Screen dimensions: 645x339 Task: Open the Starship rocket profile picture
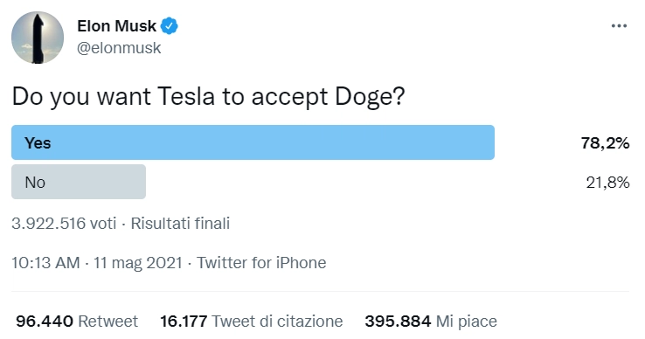(38, 38)
